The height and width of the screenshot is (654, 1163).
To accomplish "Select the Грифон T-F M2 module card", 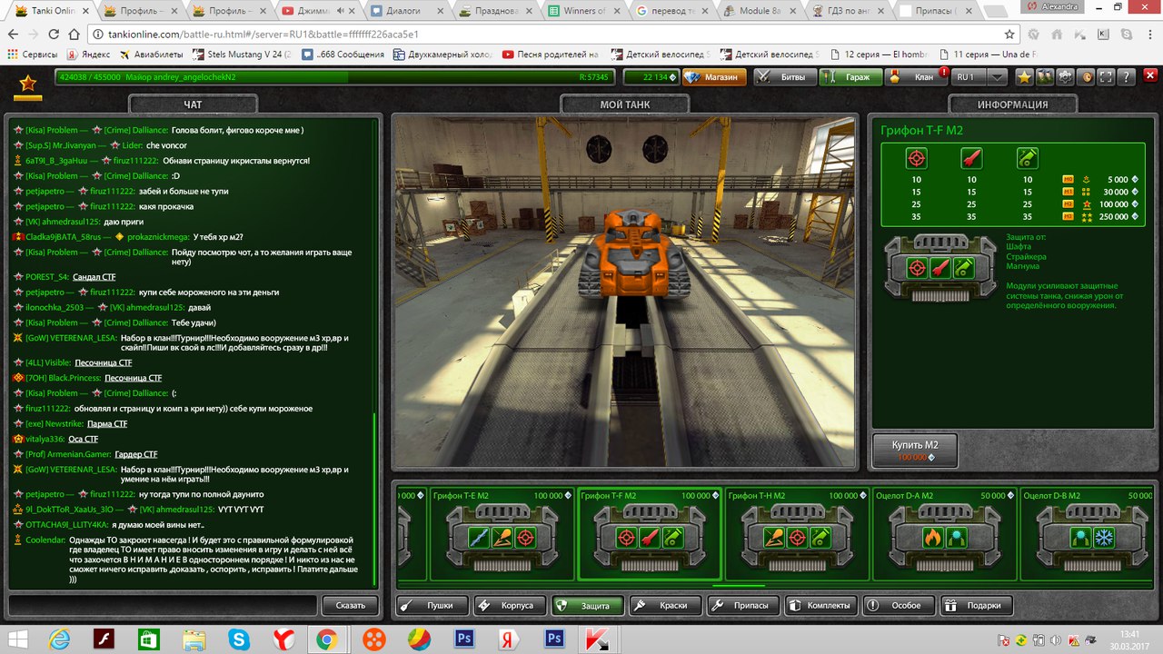I will pos(651,534).
